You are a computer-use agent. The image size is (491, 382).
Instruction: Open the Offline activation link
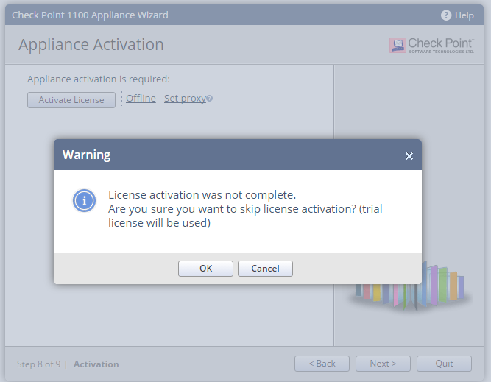141,99
